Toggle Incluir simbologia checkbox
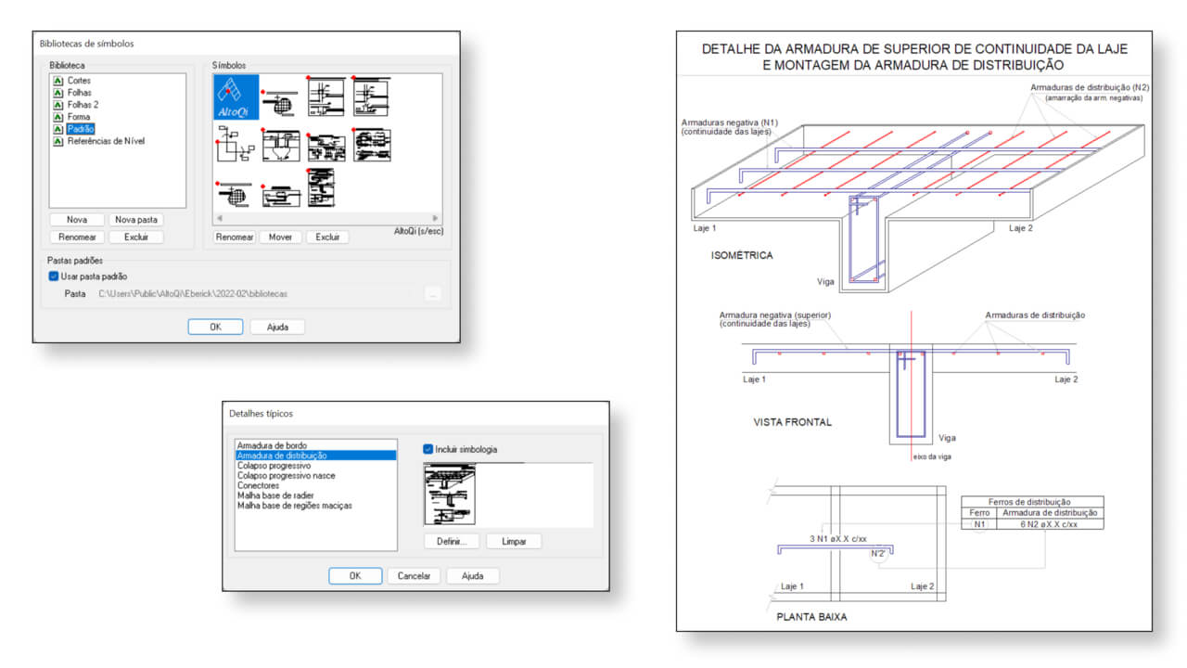This screenshot has height=668, width=1187. tap(428, 449)
